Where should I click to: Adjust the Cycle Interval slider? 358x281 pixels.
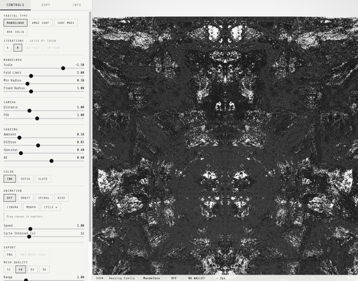(44, 237)
